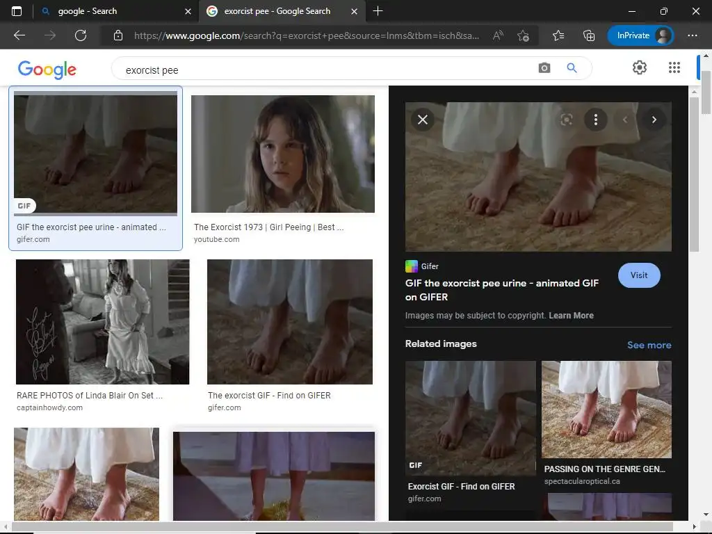Open the Learn More copyright link

[x=571, y=316]
